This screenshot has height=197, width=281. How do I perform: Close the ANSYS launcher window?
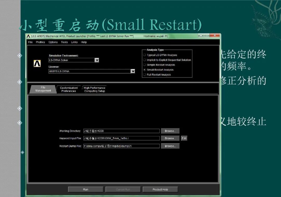coord(215,35)
